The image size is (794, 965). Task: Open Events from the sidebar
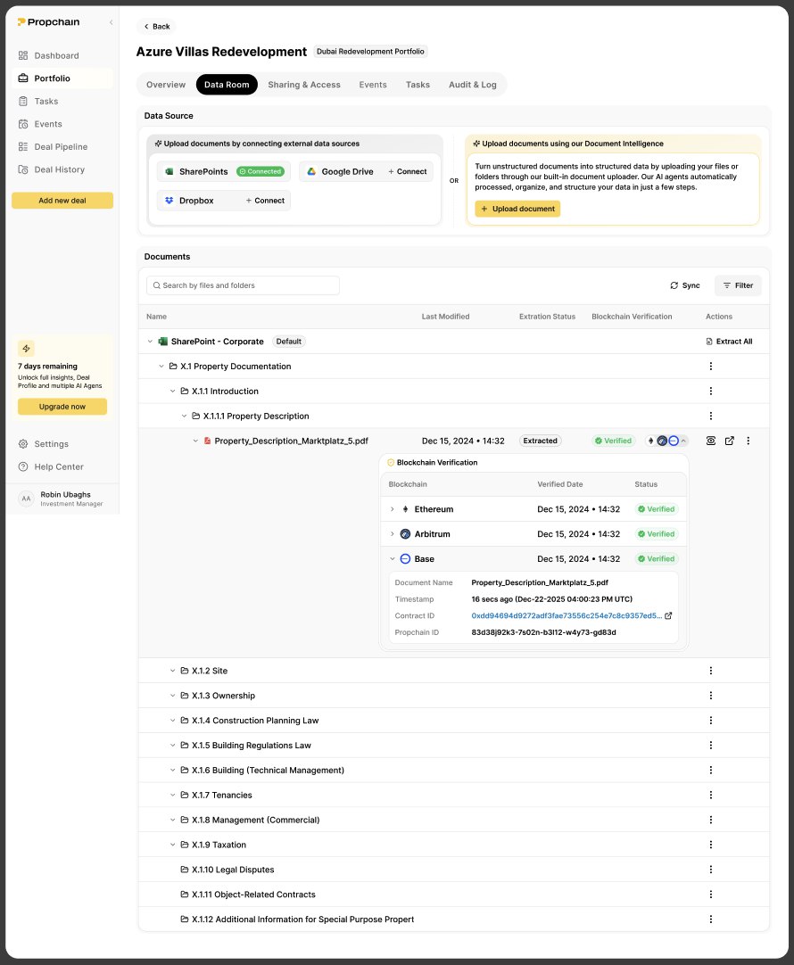62,124
